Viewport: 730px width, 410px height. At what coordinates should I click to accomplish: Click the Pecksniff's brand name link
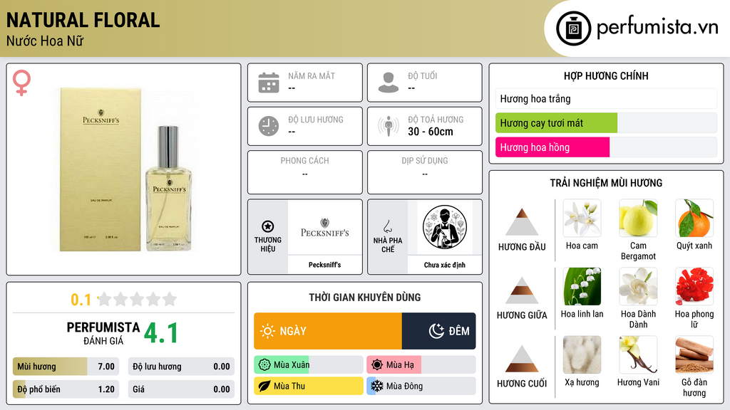(x=325, y=265)
